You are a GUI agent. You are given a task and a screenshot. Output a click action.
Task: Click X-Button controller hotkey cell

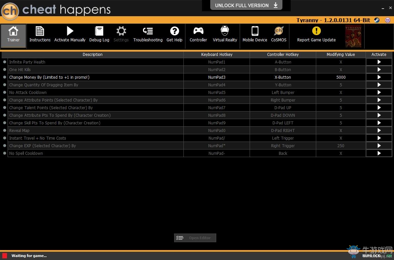(x=283, y=77)
